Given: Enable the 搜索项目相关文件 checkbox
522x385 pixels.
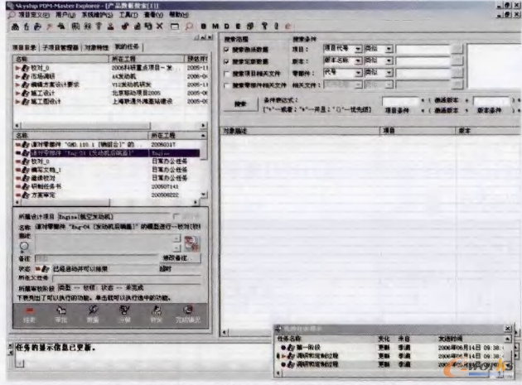Looking at the screenshot, I should click(226, 73).
